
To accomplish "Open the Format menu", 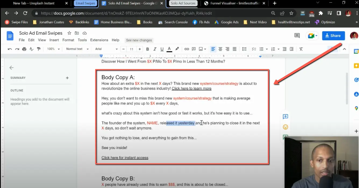I will [68, 40].
